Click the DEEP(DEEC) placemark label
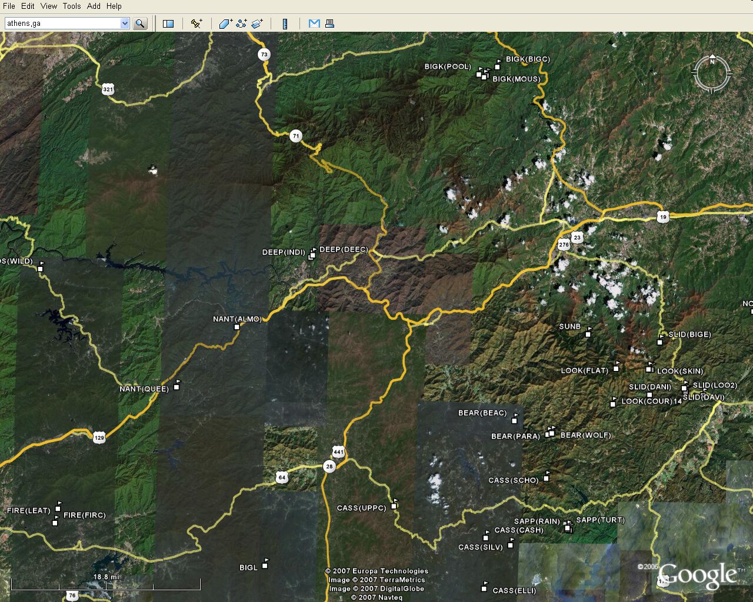Viewport: 753px width, 602px height. click(344, 250)
